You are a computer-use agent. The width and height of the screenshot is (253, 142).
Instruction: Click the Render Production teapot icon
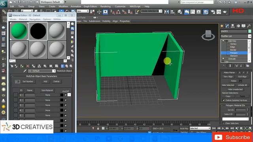225,12
